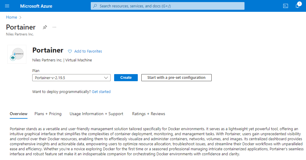Click the Create button
The height and width of the screenshot is (160, 306).
(x=126, y=78)
